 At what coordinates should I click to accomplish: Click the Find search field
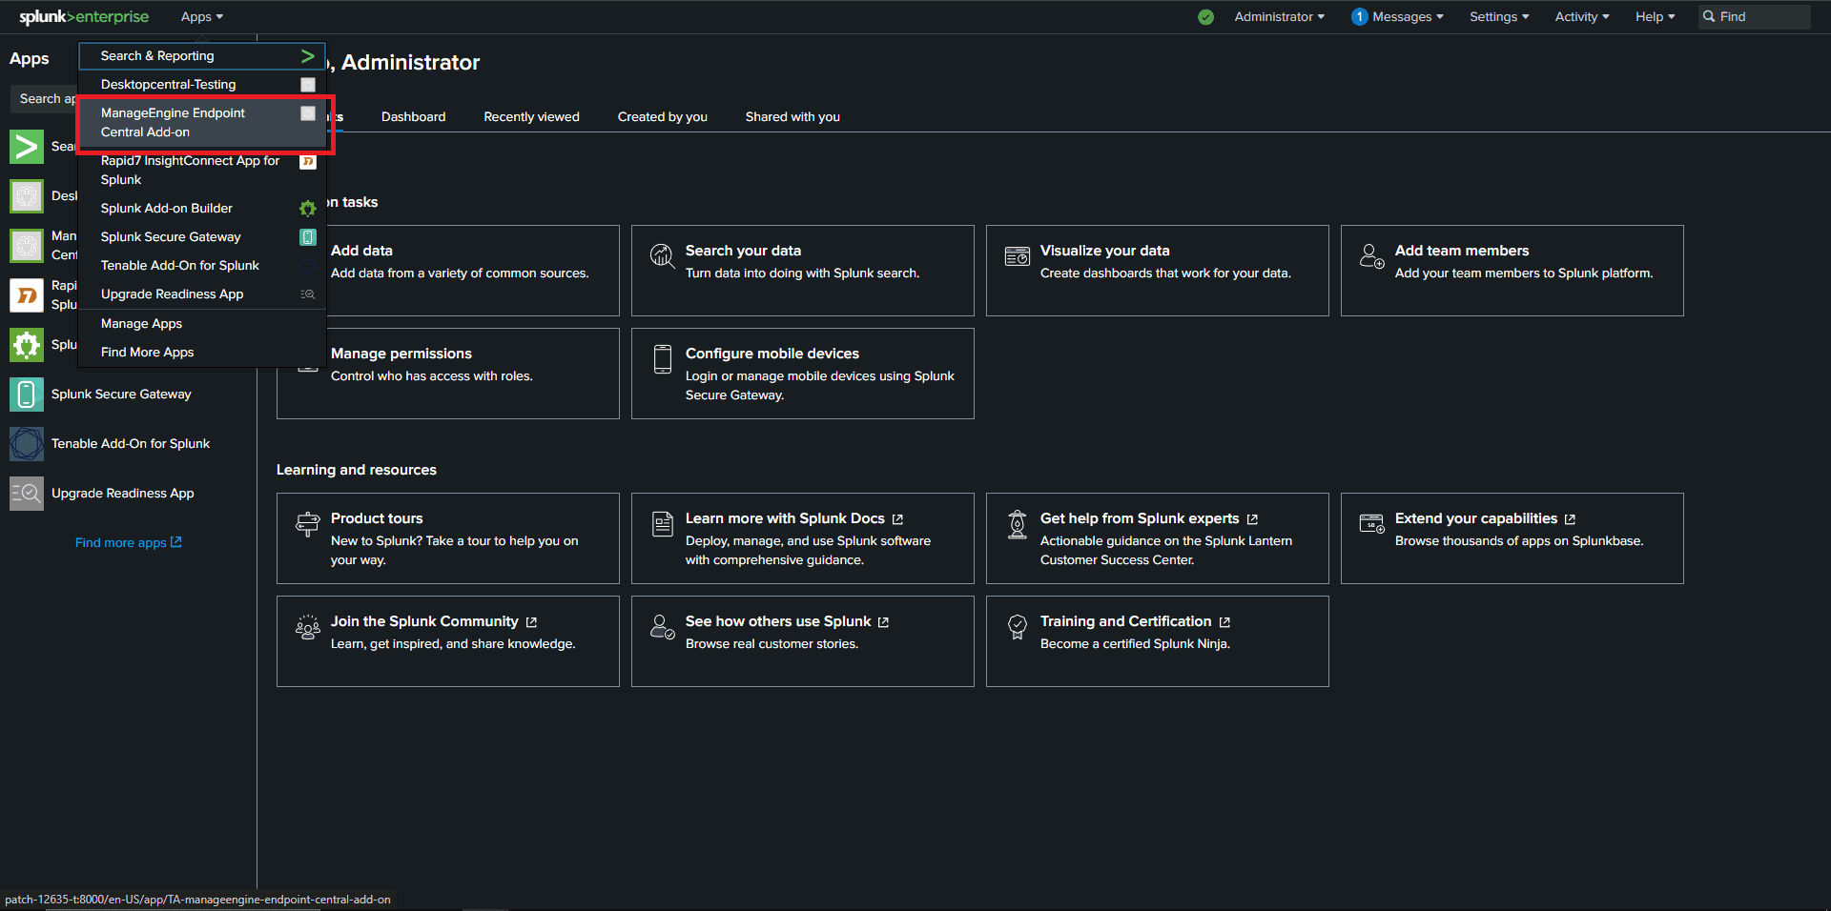(1760, 17)
